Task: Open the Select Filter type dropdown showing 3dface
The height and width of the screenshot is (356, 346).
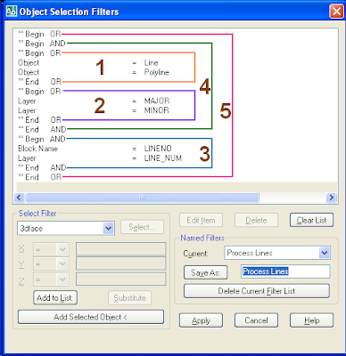Action: [x=108, y=229]
